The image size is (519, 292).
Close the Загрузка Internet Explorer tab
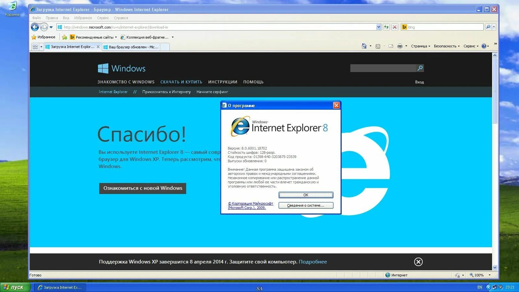click(x=98, y=47)
